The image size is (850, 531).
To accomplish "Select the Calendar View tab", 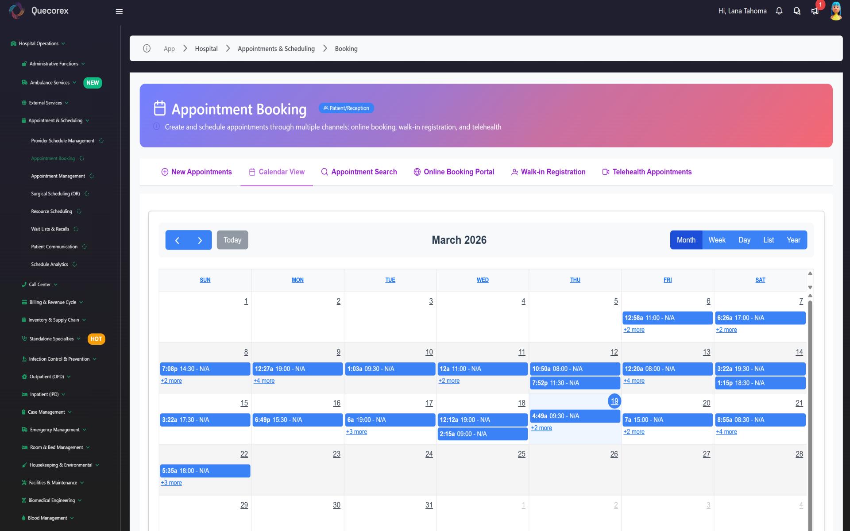I will coord(277,172).
